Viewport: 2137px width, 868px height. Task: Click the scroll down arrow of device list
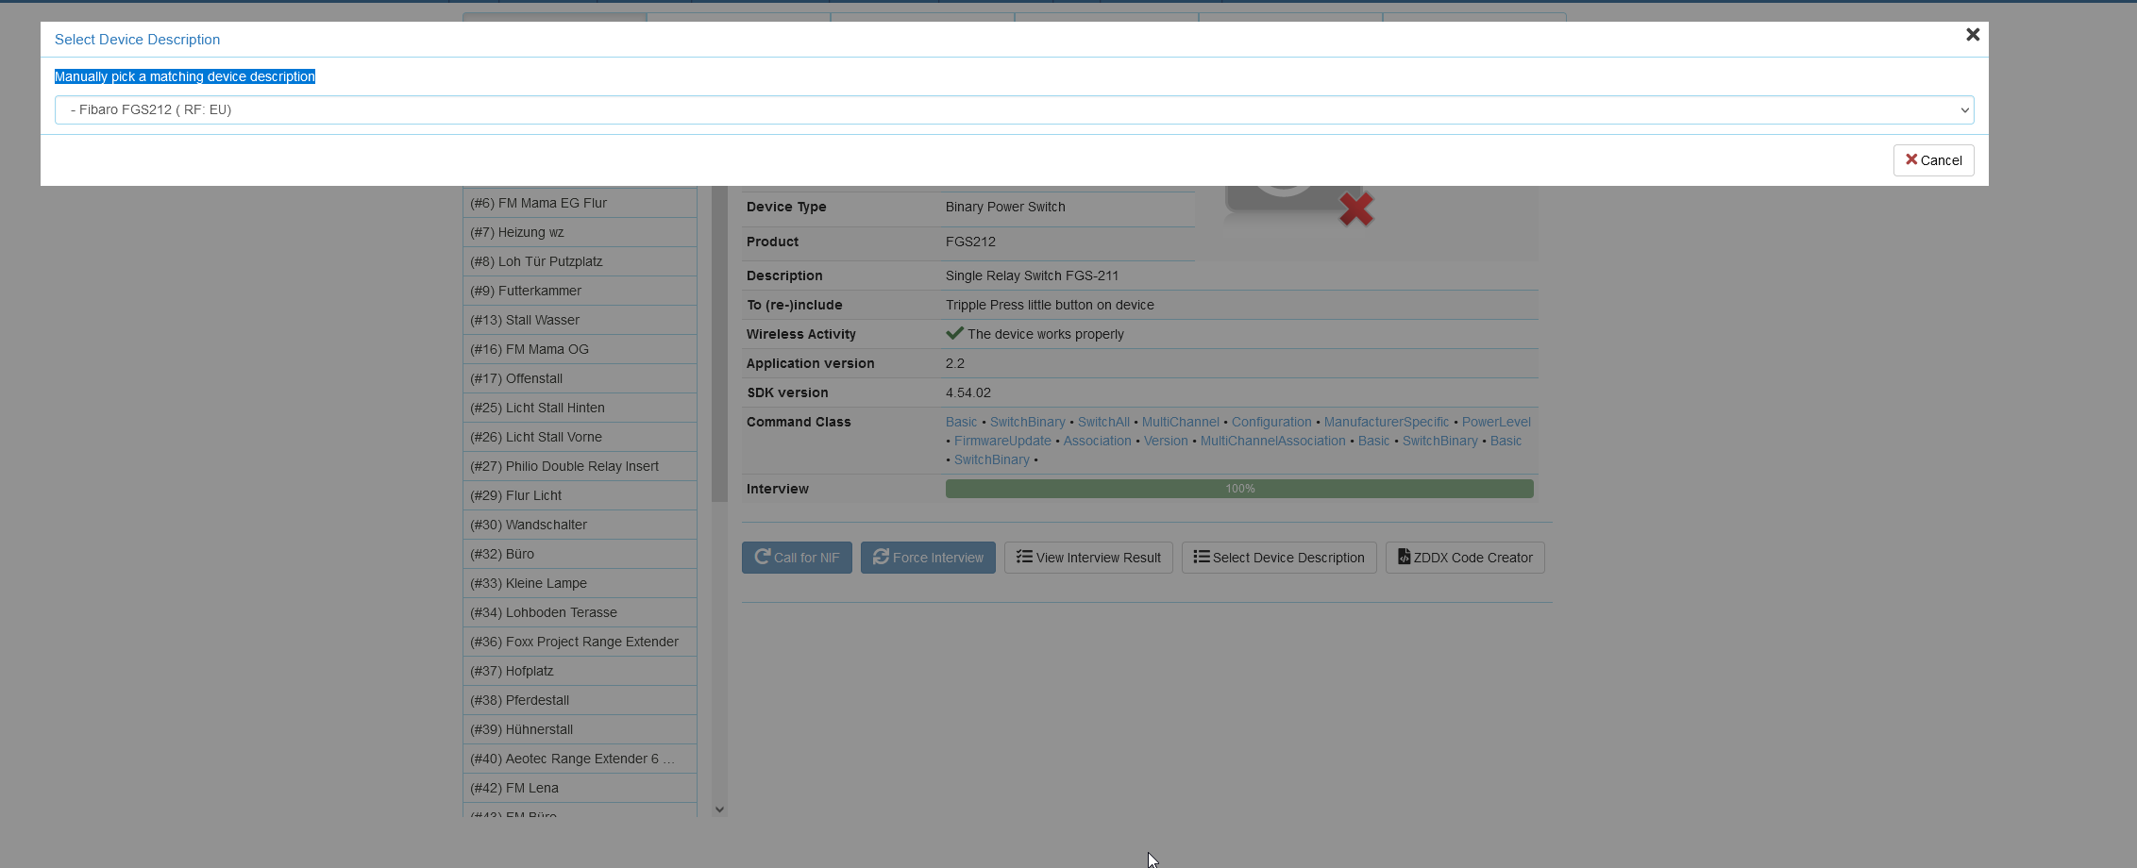719,810
